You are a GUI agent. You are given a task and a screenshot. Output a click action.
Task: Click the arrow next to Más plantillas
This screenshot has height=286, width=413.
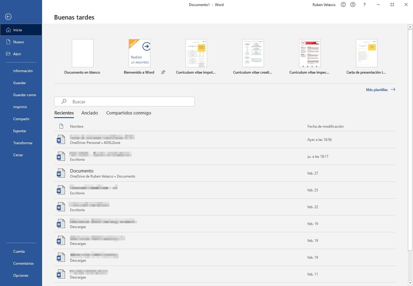(x=393, y=90)
